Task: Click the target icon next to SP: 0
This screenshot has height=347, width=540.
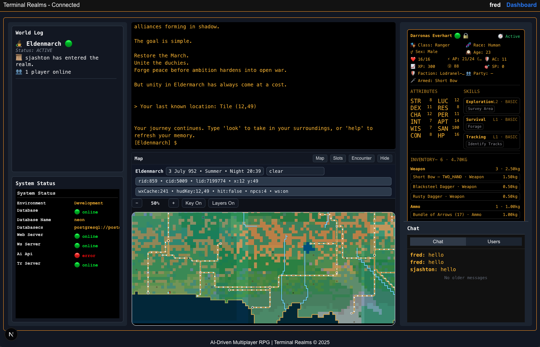Action: 487,66
